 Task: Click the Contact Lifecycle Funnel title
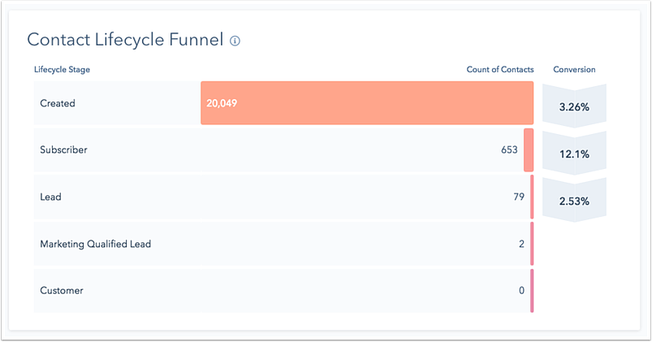click(x=124, y=40)
